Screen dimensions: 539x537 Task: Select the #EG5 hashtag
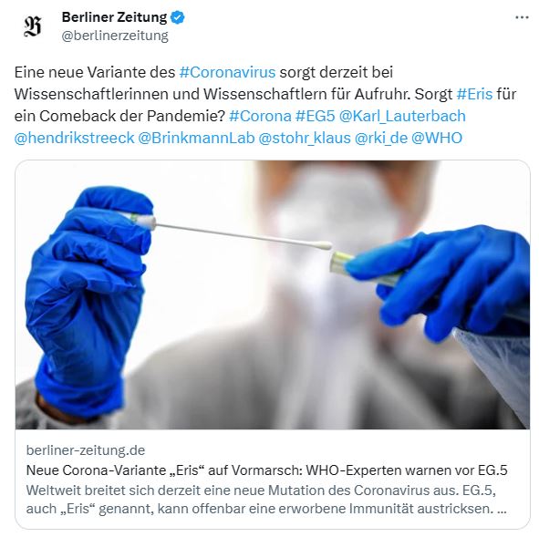(315, 116)
